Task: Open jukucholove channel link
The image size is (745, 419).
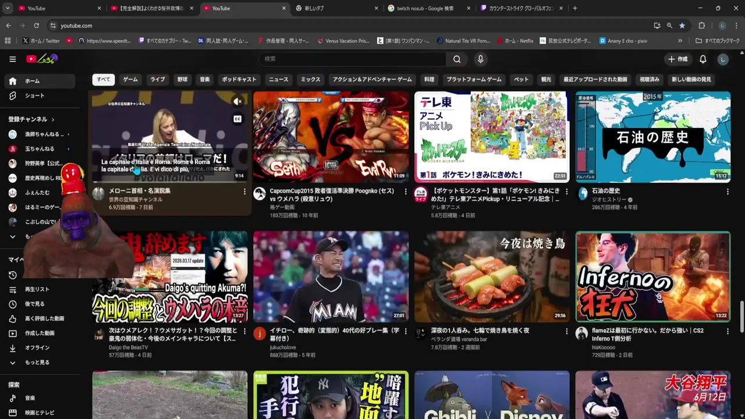Action: 283,347
